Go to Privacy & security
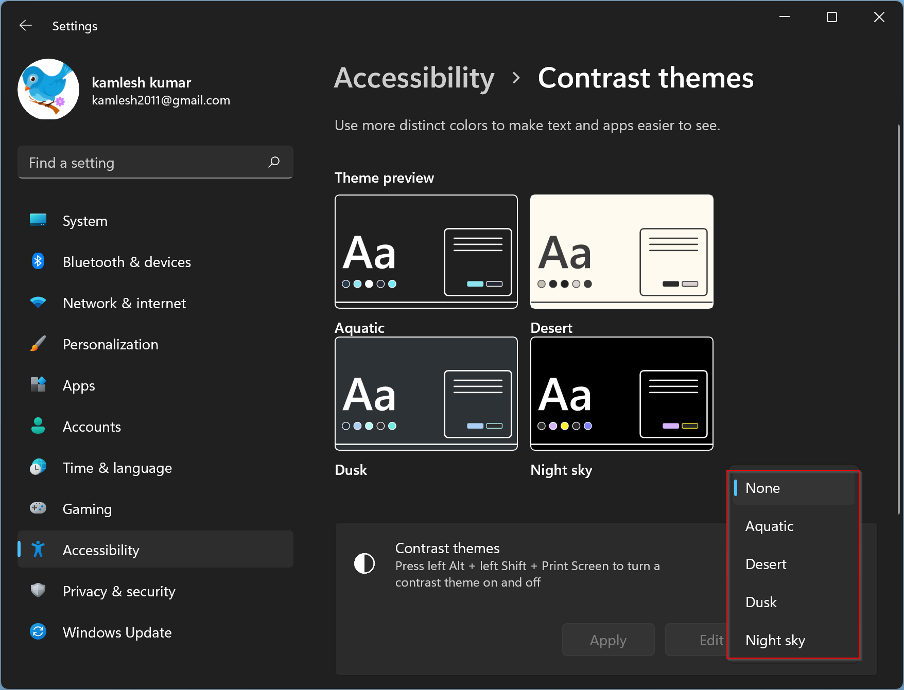This screenshot has width=904, height=690. [155, 591]
